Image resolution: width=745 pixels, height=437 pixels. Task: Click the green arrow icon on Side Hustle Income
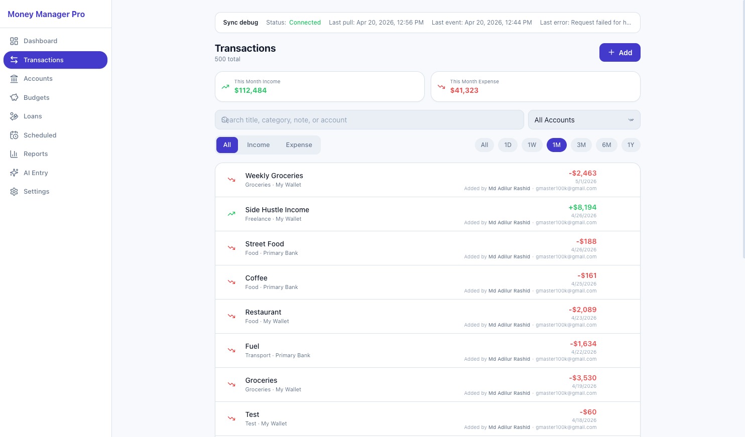coord(231,213)
